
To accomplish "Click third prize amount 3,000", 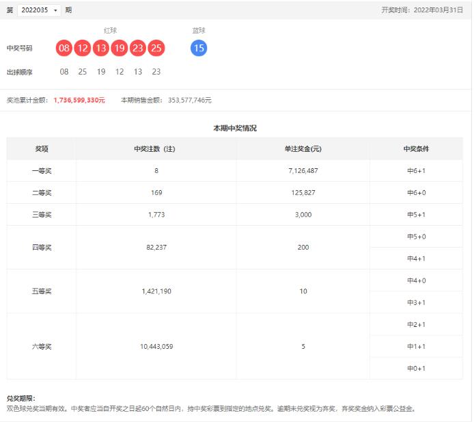I will tap(303, 215).
